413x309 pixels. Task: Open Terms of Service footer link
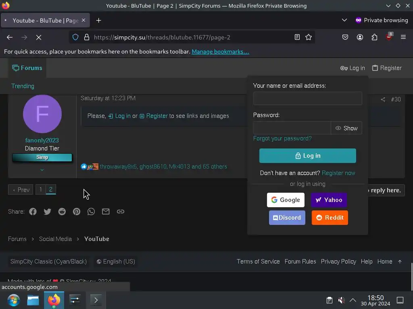[258, 262]
